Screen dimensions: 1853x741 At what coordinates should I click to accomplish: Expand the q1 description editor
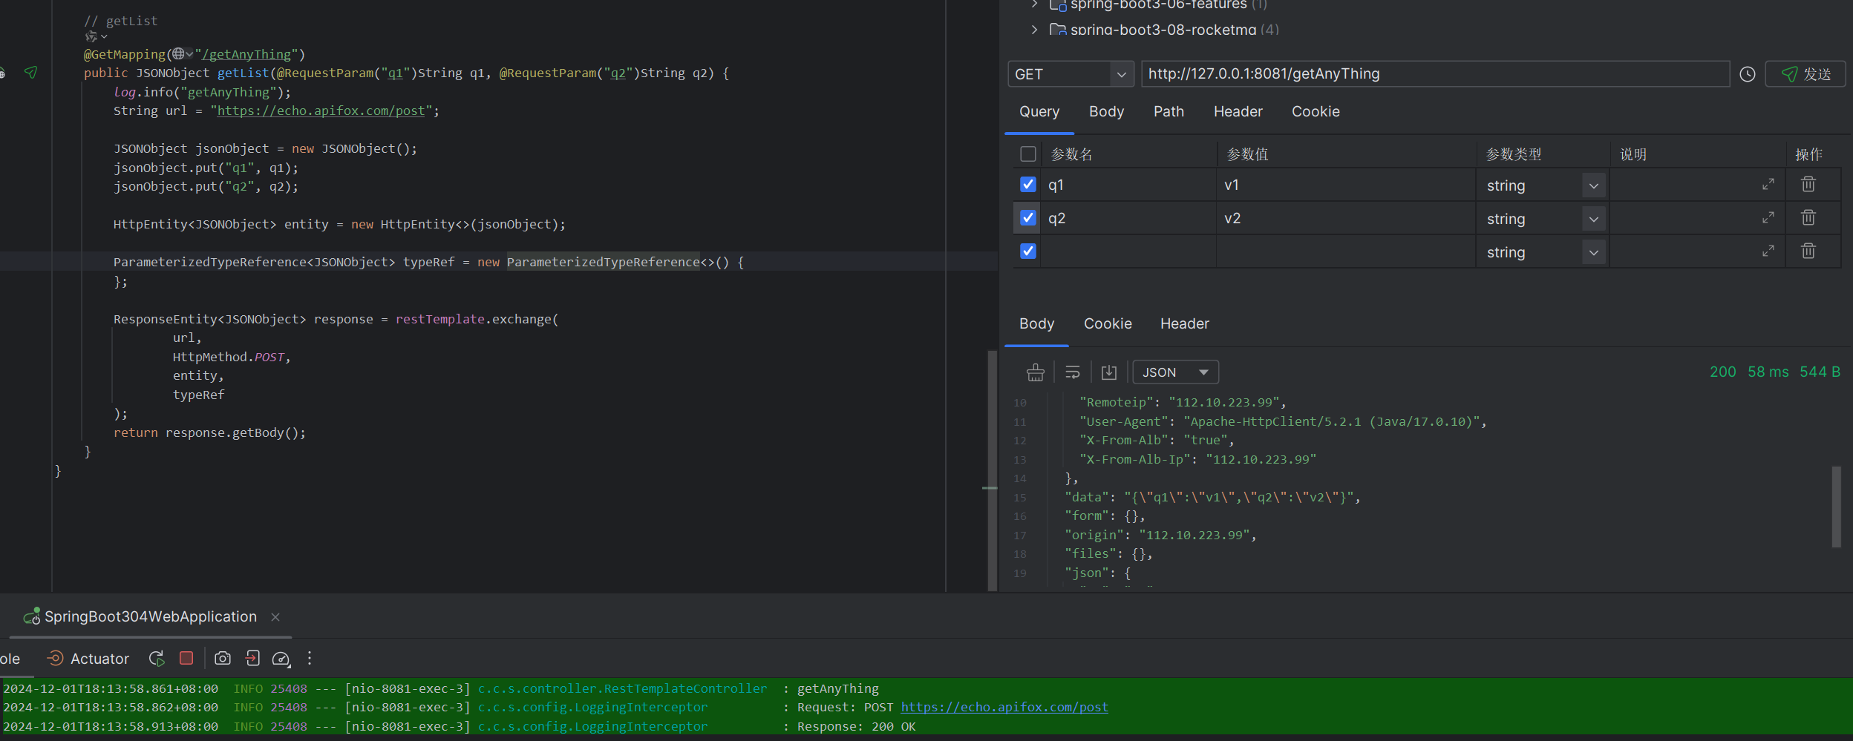coord(1768,185)
